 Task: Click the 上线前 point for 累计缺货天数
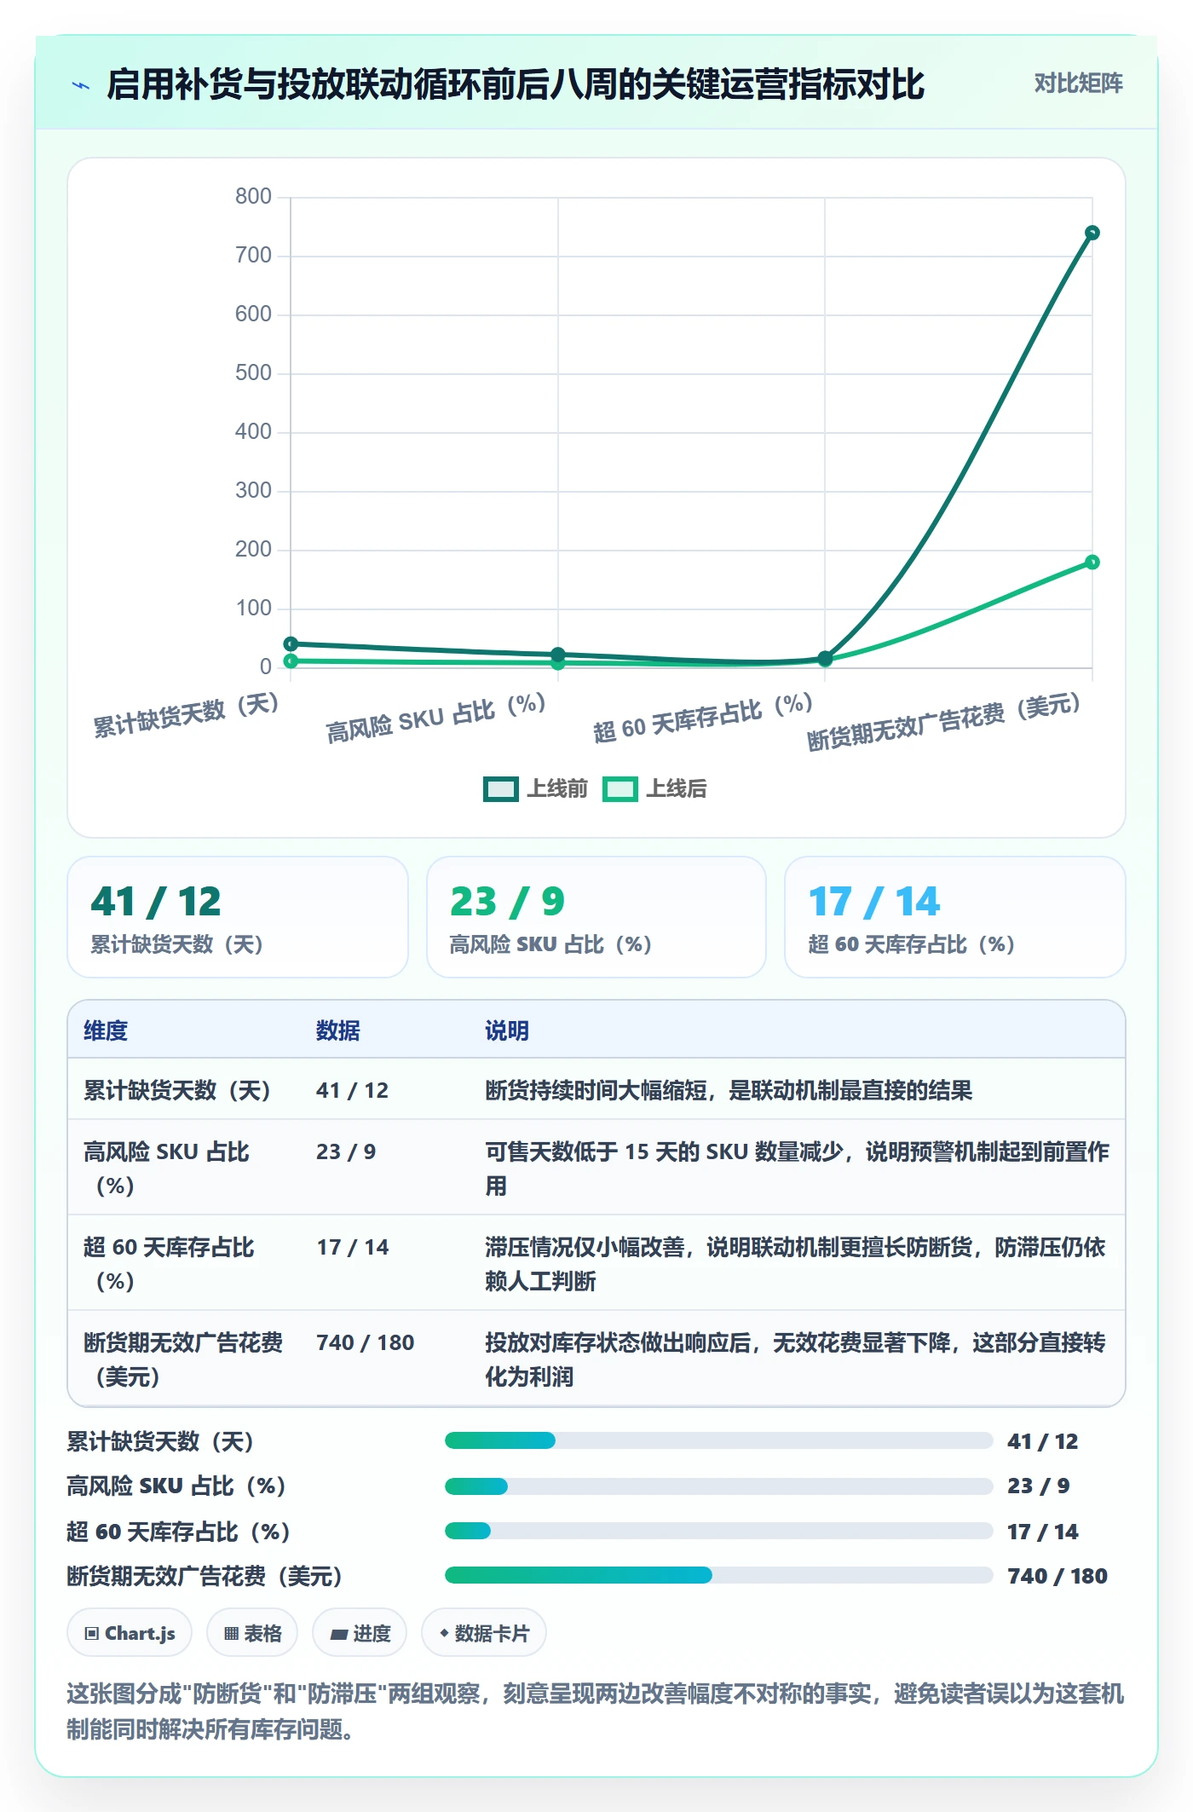pyautogui.click(x=291, y=643)
